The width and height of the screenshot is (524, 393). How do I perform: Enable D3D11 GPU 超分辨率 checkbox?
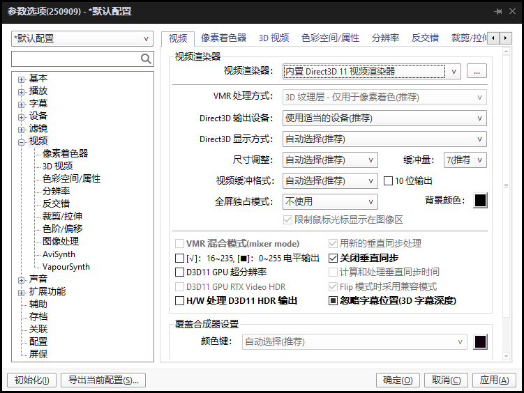[x=180, y=272]
